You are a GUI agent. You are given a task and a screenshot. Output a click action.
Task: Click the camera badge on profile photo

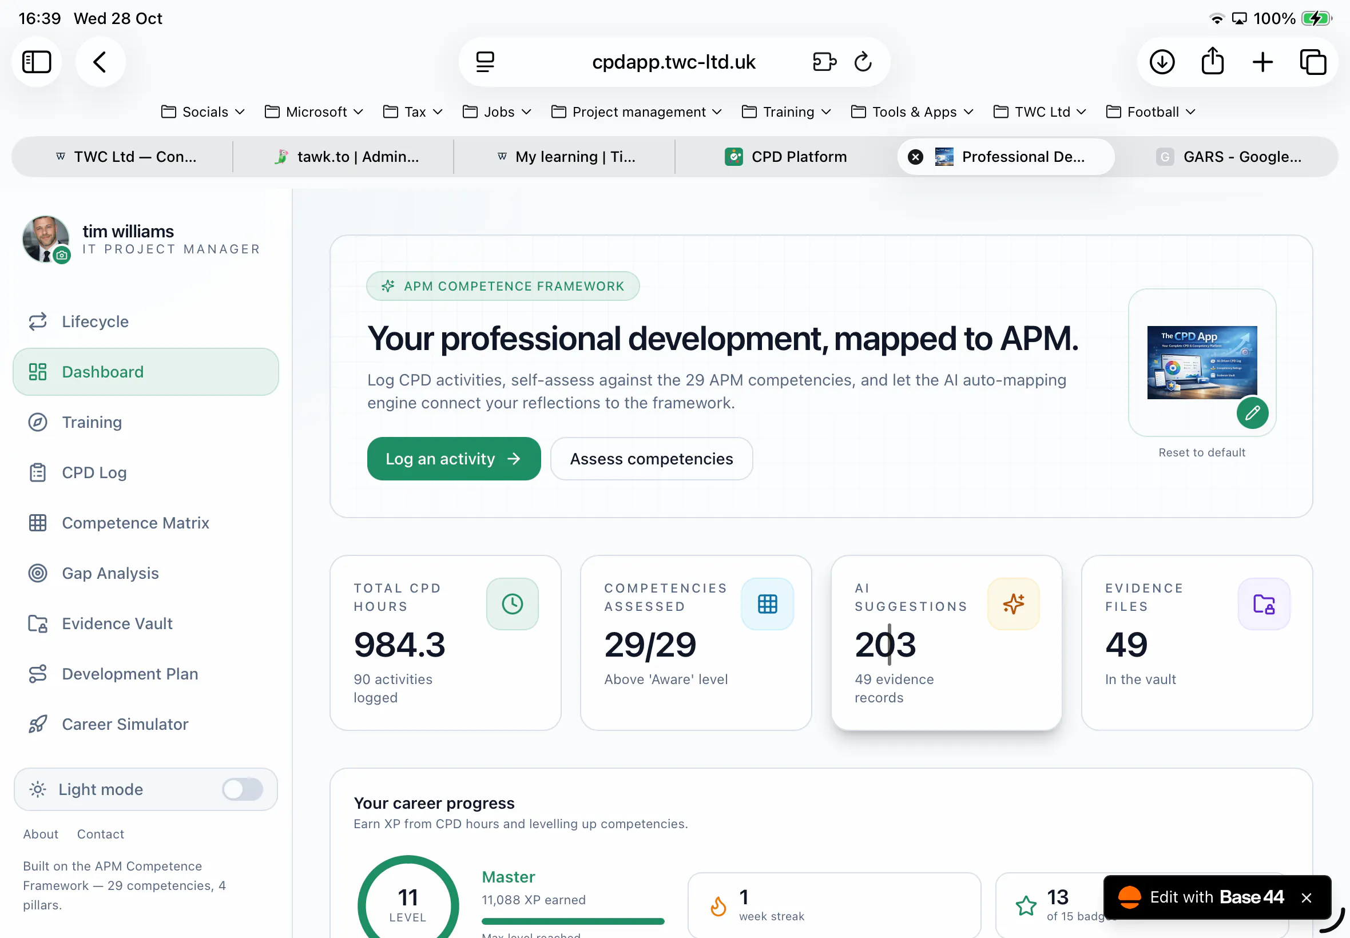tap(62, 255)
